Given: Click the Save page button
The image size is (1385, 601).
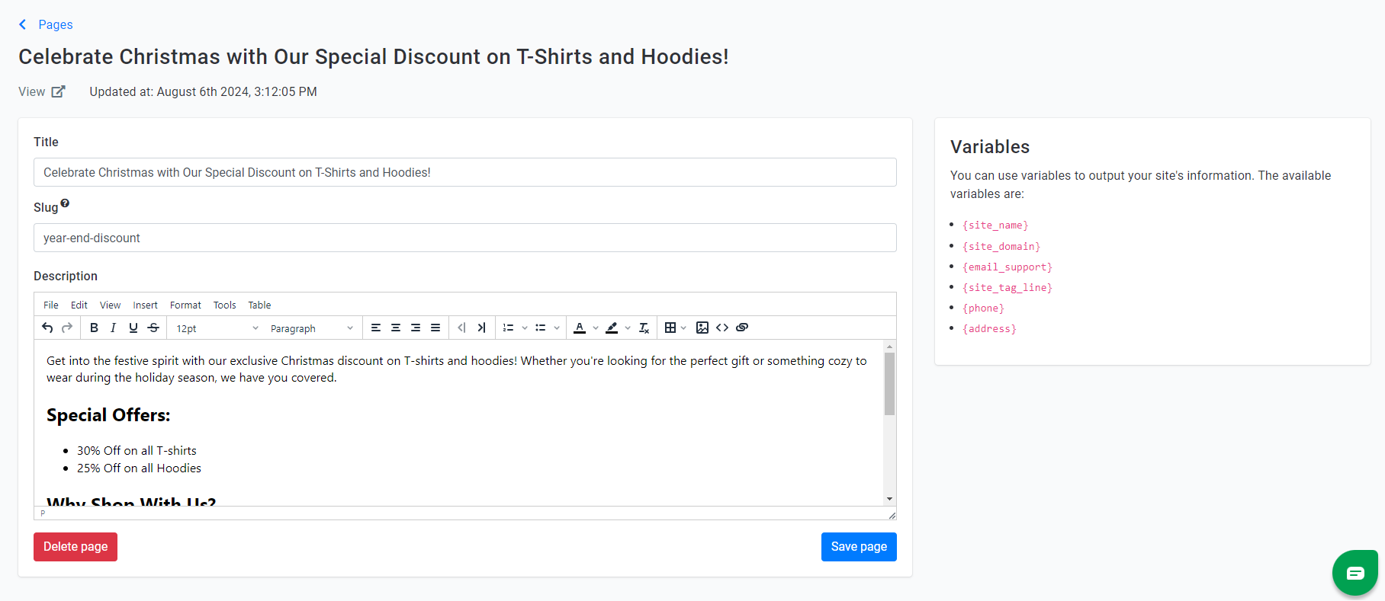Looking at the screenshot, I should (x=859, y=547).
